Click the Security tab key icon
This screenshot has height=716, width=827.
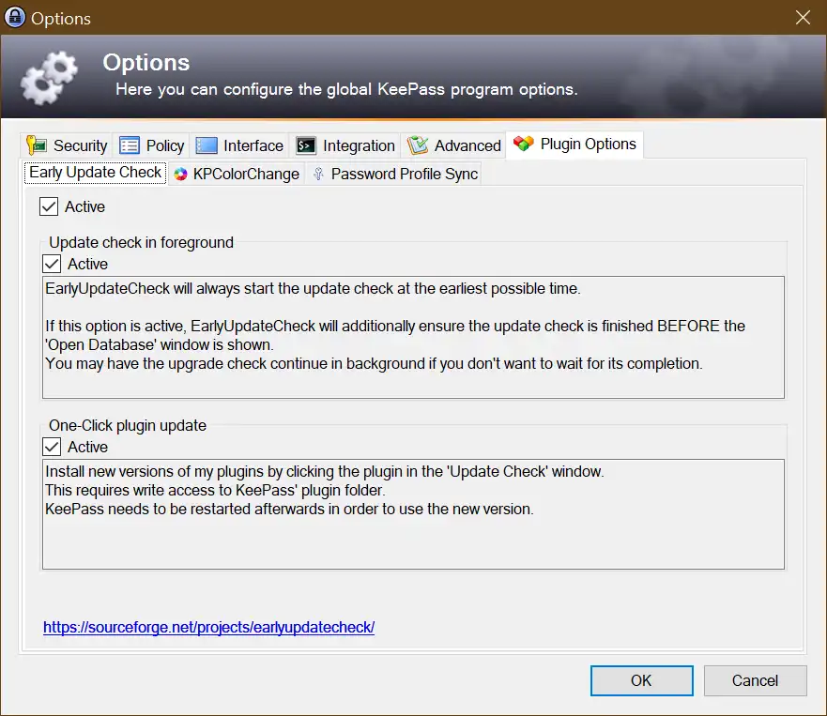37,145
